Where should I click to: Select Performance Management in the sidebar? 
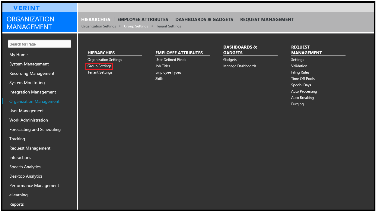coord(34,185)
